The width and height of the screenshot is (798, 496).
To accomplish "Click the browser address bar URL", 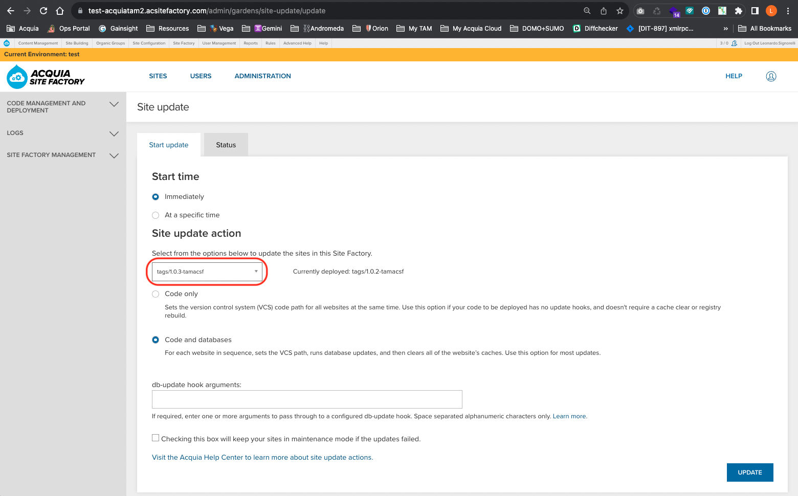I will 207,11.
